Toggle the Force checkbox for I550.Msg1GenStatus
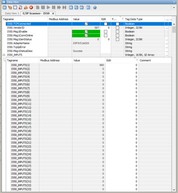178x193 pixels. point(117,39)
